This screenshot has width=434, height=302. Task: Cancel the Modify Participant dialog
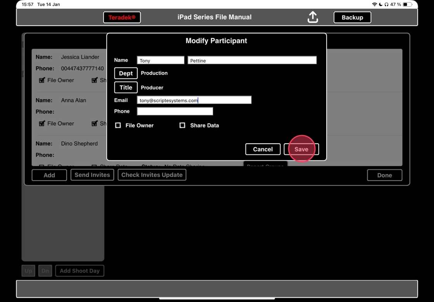click(263, 149)
